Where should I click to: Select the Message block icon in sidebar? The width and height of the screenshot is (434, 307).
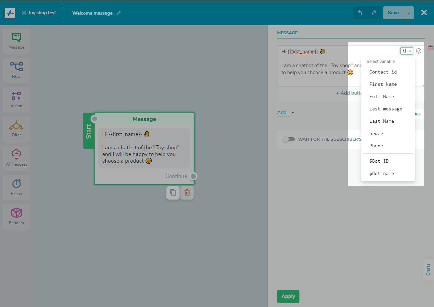coord(16,41)
